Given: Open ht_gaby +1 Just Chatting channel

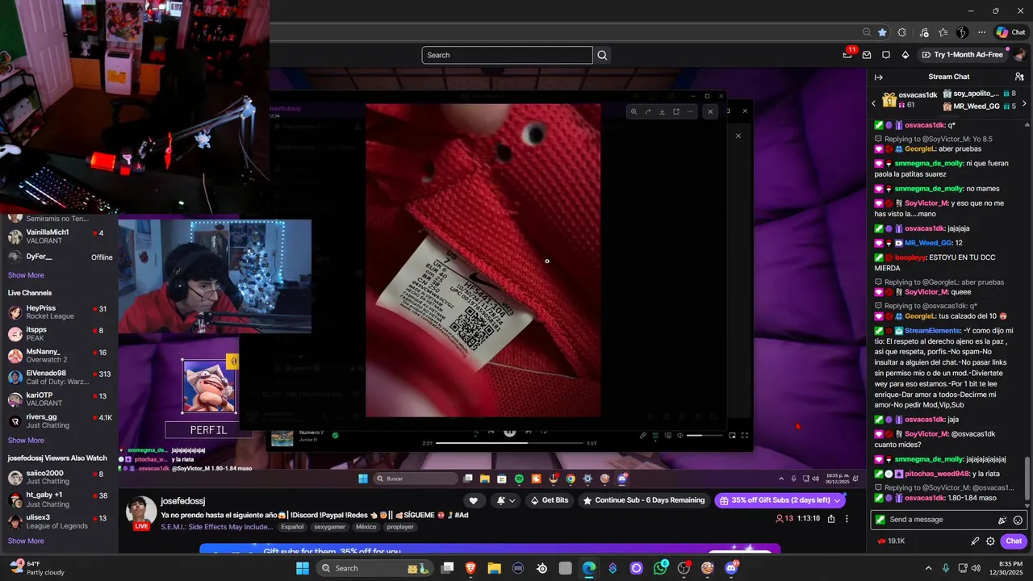Looking at the screenshot, I should [59, 499].
